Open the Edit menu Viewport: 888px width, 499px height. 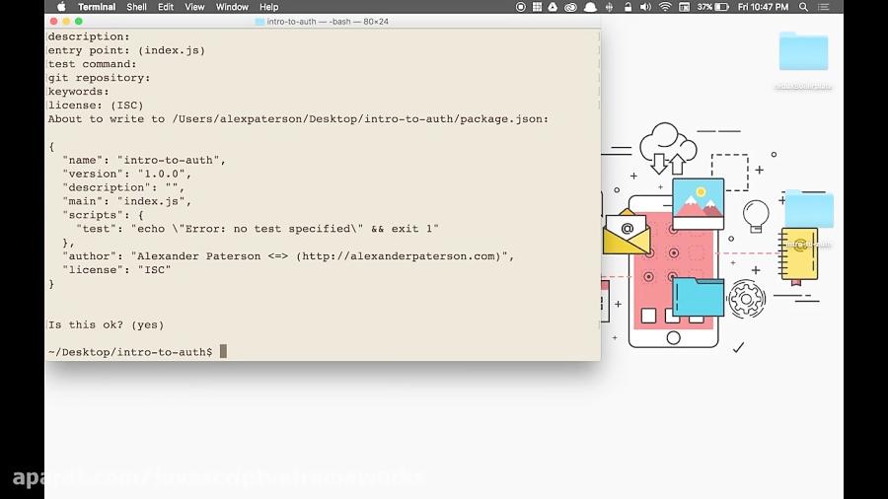[166, 7]
